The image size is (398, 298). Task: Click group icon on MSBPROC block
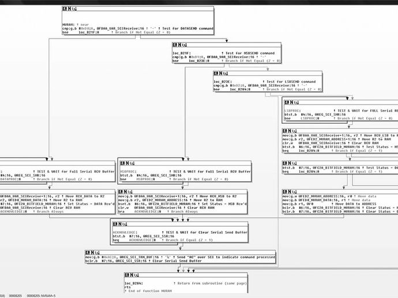(x=132, y=163)
